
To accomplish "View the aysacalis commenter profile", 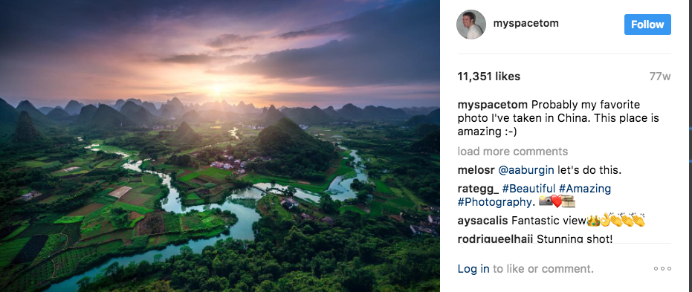I will 482,221.
